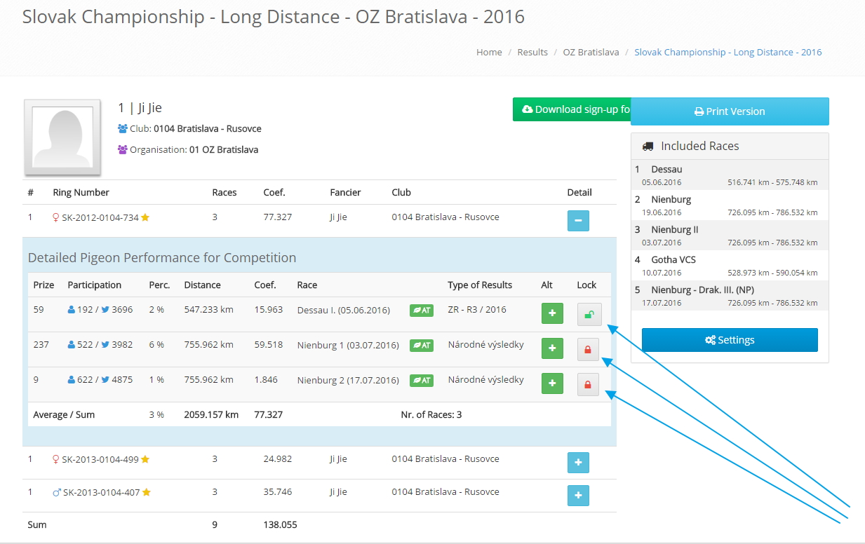Toggle the red lock for Nienburg 2 race
Screen dimensions: 865x544
coord(588,384)
